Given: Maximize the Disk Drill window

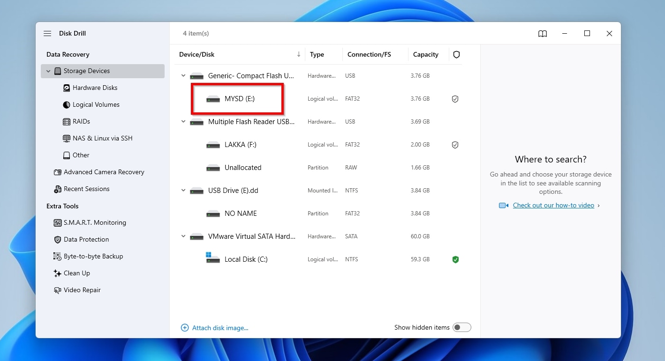Looking at the screenshot, I should [x=587, y=34].
